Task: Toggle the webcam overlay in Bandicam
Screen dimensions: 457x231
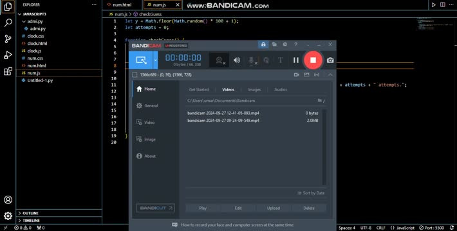Action: coord(220,60)
